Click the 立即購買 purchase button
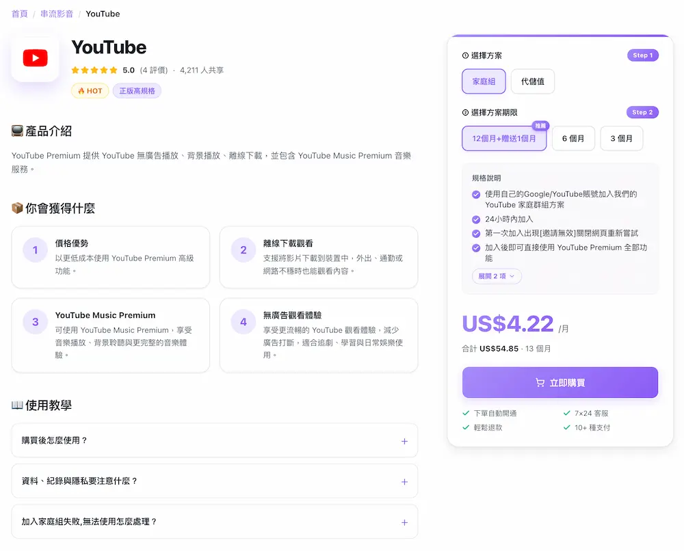This screenshot has width=684, height=551. tap(560, 382)
